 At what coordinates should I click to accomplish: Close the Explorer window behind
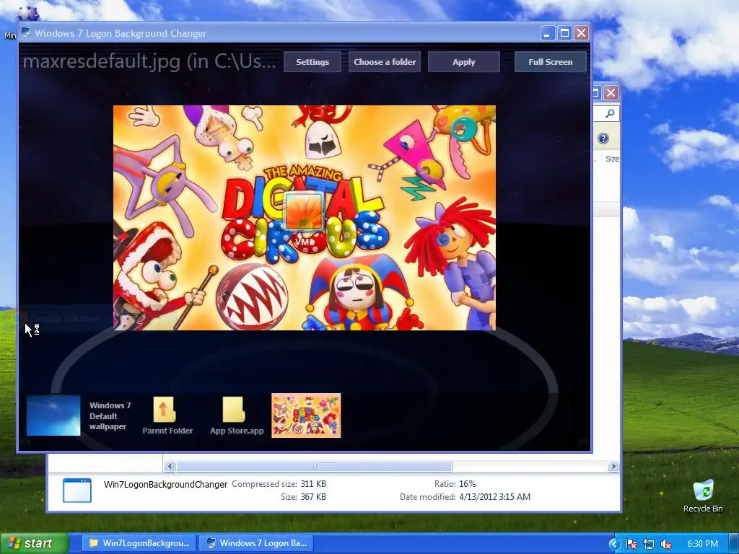611,93
